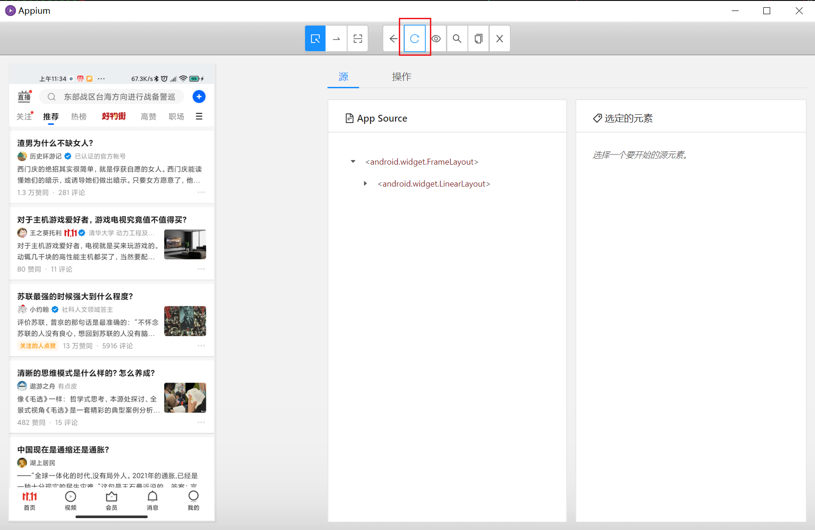This screenshot has width=815, height=530.
Task: Activate the Select Elements tool
Action: click(315, 38)
